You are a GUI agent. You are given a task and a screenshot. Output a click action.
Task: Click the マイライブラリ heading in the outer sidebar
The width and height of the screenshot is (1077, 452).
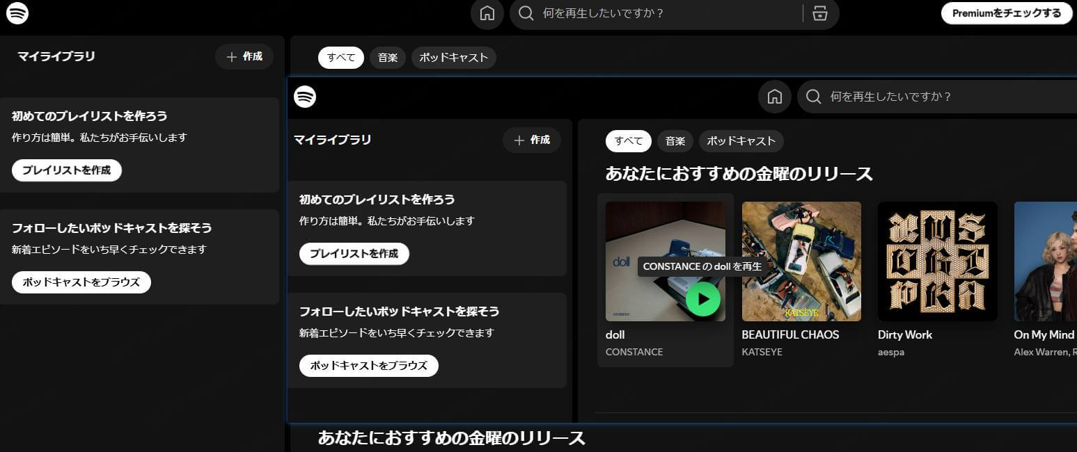pyautogui.click(x=56, y=56)
